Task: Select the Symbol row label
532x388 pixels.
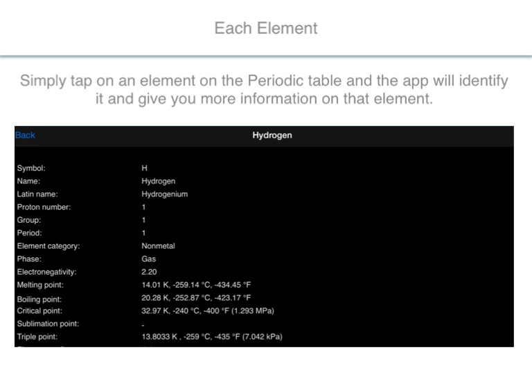Action: [31, 168]
